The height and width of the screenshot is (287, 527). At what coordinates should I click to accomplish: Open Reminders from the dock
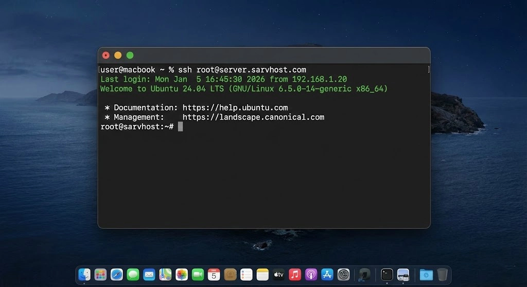coord(247,275)
